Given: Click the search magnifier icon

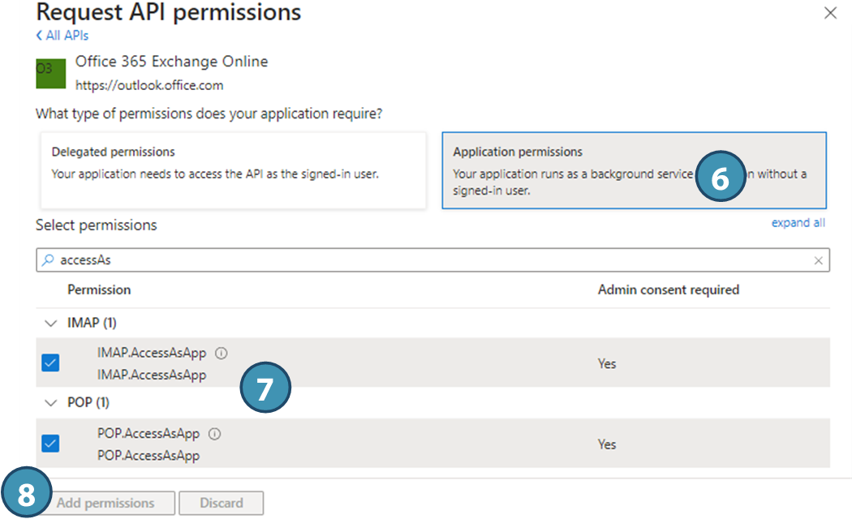Looking at the screenshot, I should (48, 260).
